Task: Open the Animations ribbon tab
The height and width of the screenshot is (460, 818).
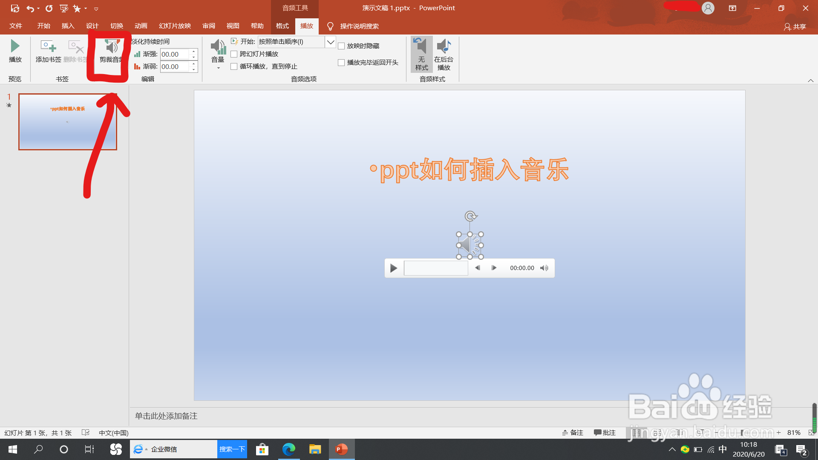Action: click(141, 26)
